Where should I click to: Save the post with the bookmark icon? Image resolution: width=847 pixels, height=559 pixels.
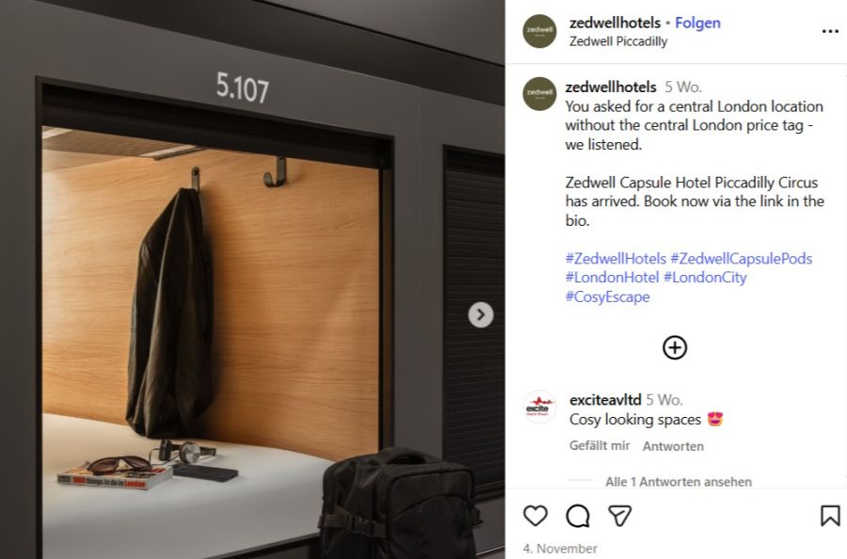pos(830,516)
